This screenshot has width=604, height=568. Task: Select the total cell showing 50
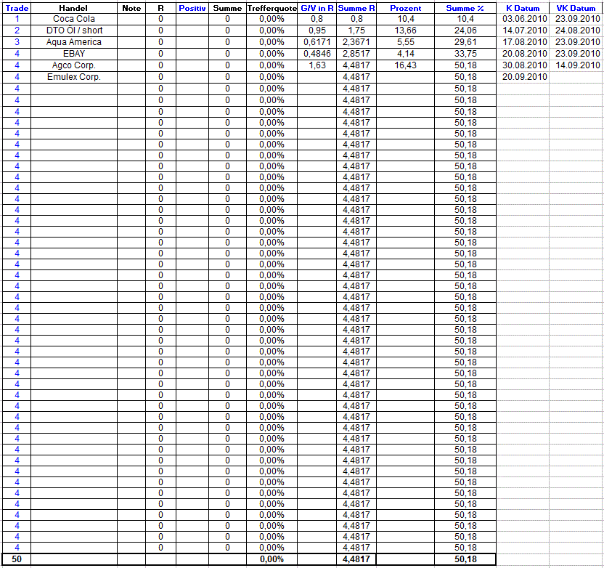tap(17, 559)
